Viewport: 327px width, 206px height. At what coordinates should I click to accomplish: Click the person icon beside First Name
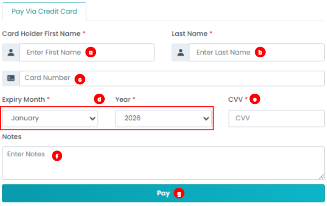click(11, 52)
